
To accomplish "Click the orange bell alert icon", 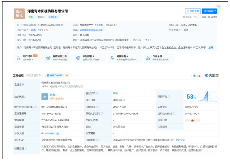I will tap(67, 75).
